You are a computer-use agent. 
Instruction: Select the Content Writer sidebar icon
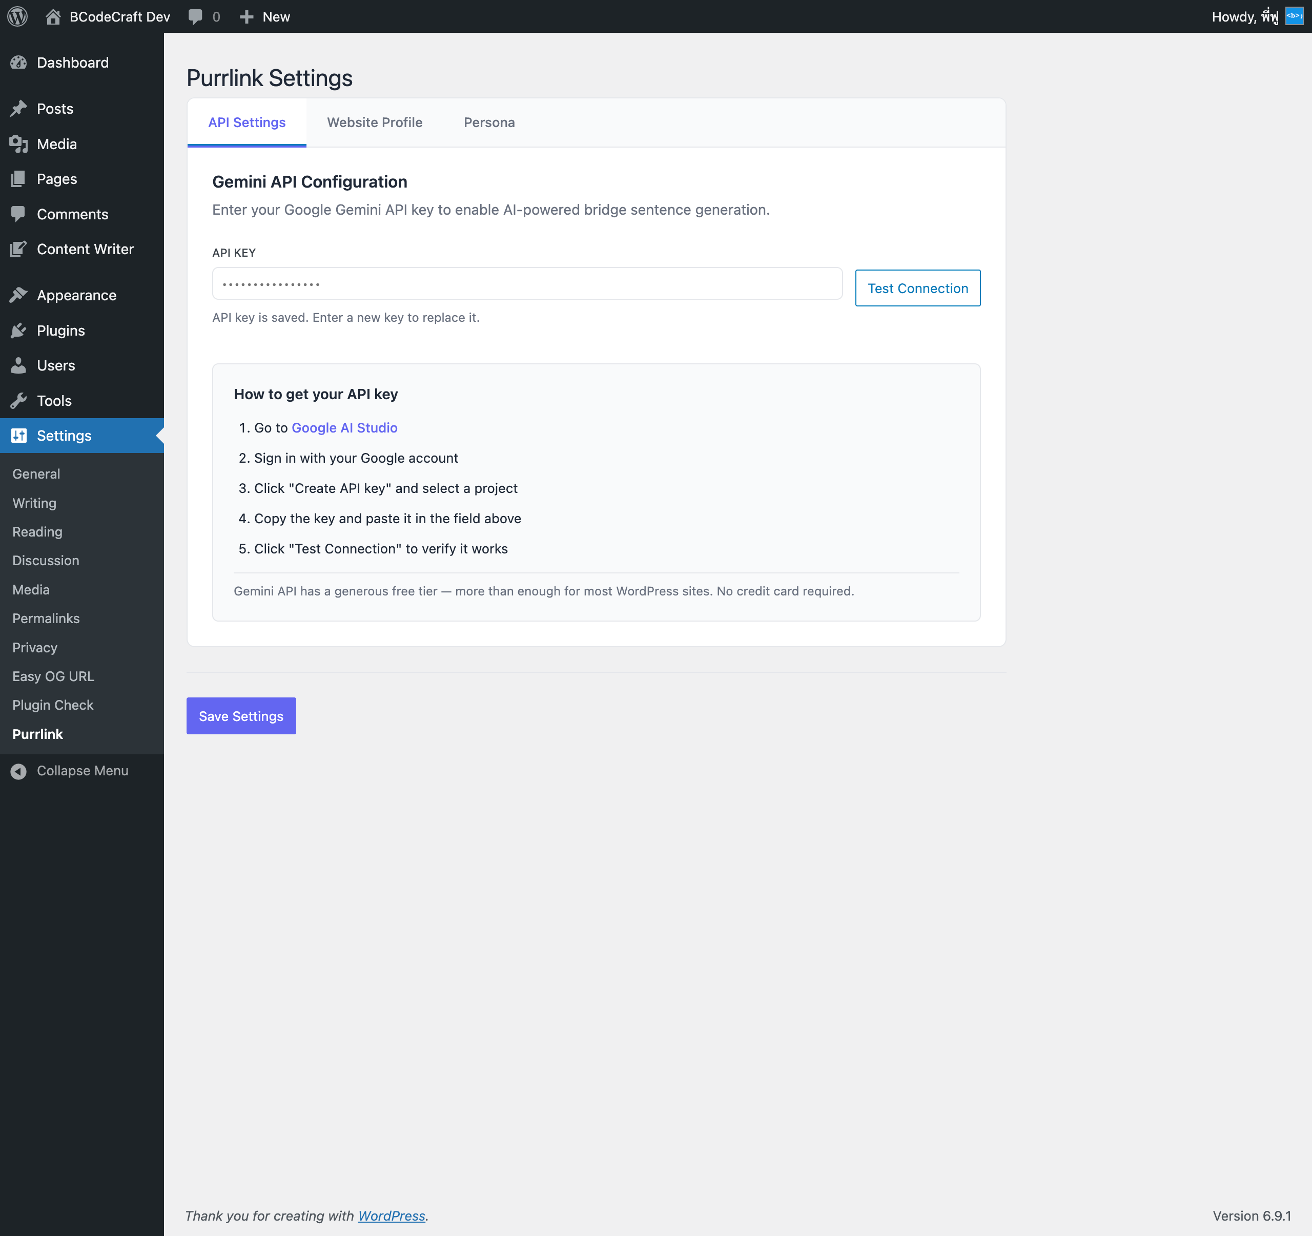[x=18, y=249]
